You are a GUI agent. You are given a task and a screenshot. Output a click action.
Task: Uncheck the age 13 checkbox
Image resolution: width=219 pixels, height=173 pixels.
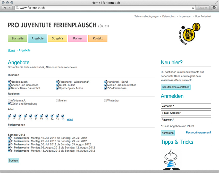(47, 116)
